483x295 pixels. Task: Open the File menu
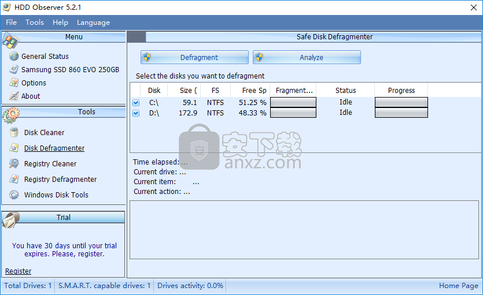click(x=12, y=23)
